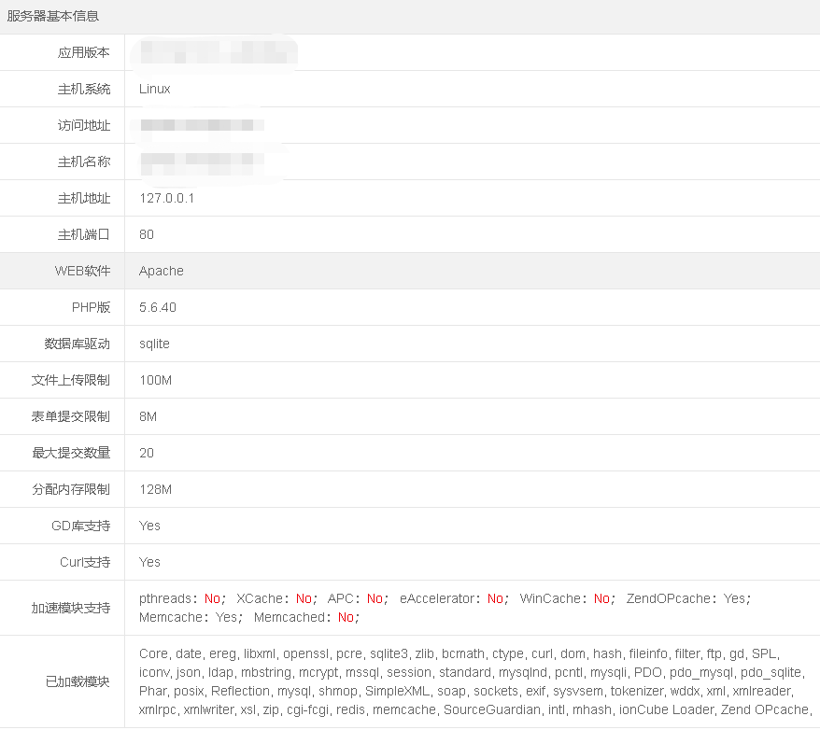
Task: Click the 主机地址 label
Action: coord(84,198)
